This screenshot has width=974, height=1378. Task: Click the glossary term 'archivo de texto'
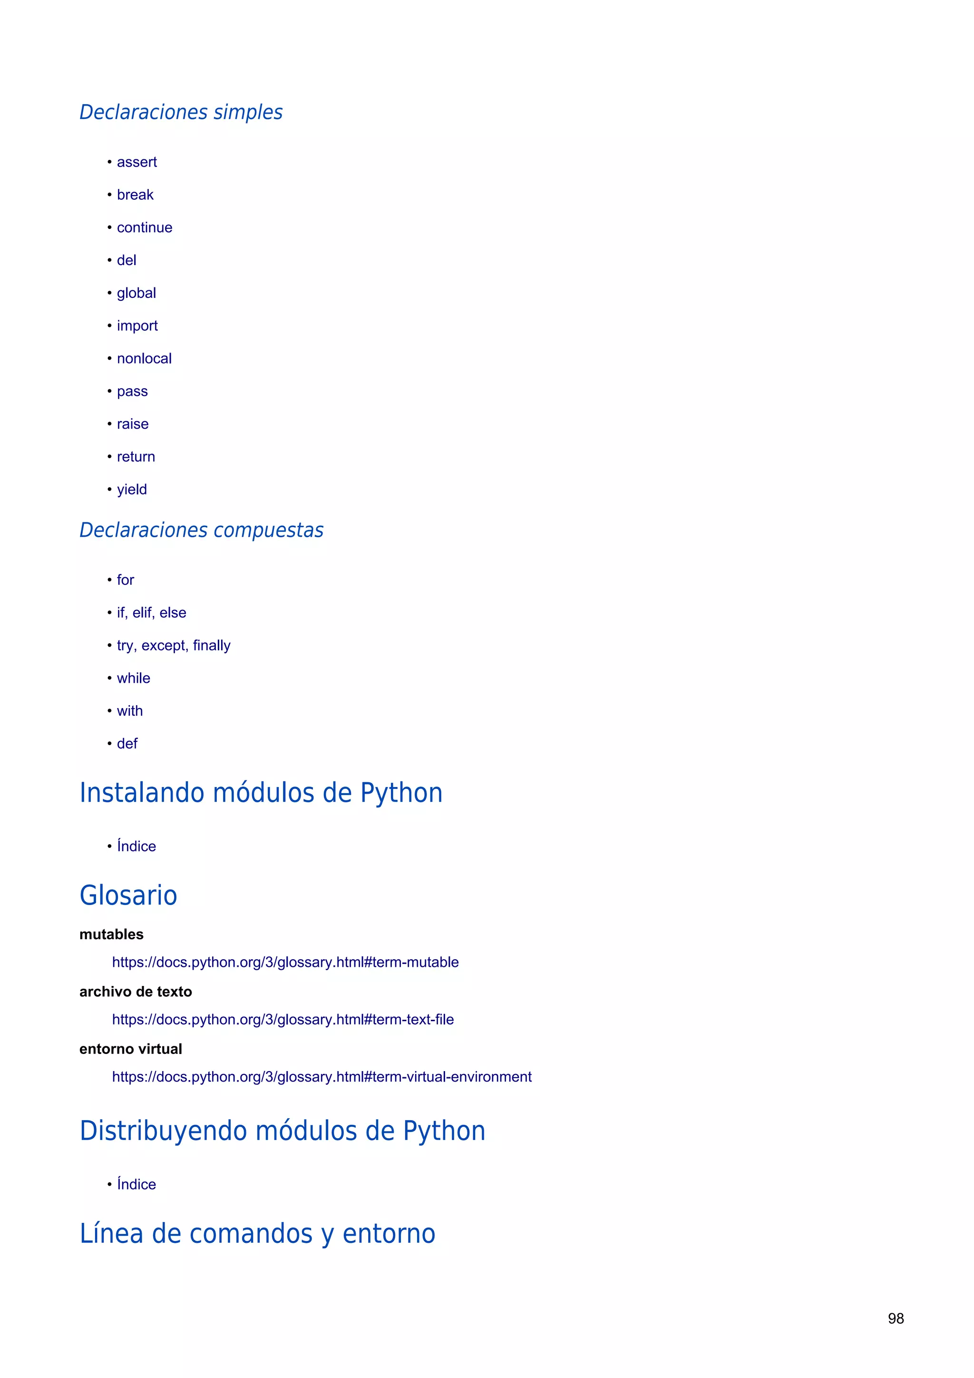point(136,992)
